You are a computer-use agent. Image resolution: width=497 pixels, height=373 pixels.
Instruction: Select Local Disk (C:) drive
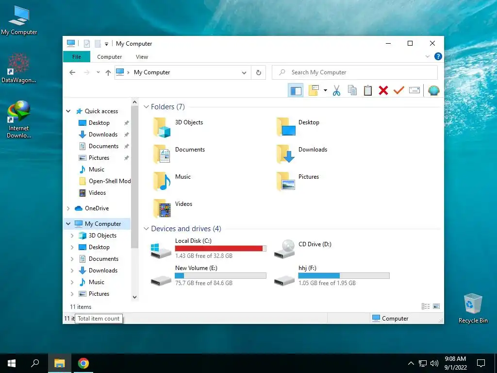click(x=208, y=249)
